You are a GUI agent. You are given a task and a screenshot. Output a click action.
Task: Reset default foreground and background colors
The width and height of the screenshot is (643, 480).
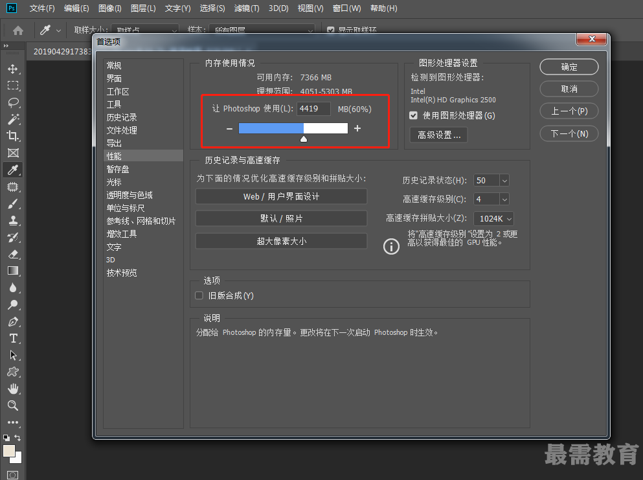tap(6, 438)
